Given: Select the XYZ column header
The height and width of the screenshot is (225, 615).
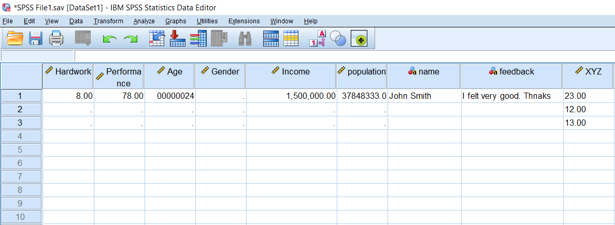Looking at the screenshot, I should pos(588,77).
